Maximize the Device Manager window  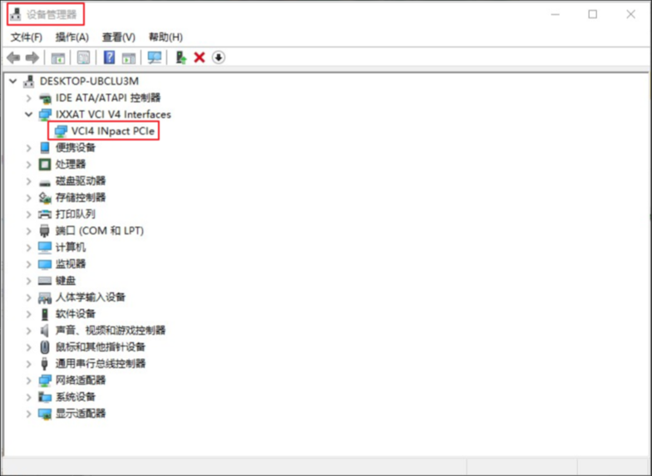click(x=592, y=15)
